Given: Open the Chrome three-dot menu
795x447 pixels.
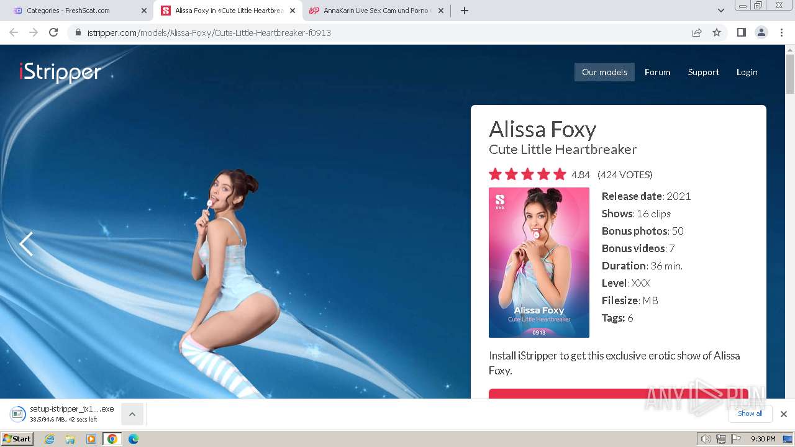Looking at the screenshot, I should (782, 32).
